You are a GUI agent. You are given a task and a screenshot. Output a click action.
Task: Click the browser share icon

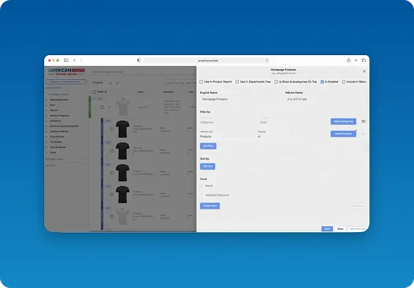348,61
